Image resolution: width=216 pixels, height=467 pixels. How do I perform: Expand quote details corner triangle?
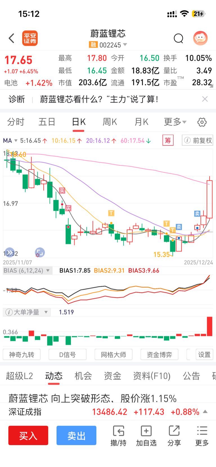click(x=211, y=86)
